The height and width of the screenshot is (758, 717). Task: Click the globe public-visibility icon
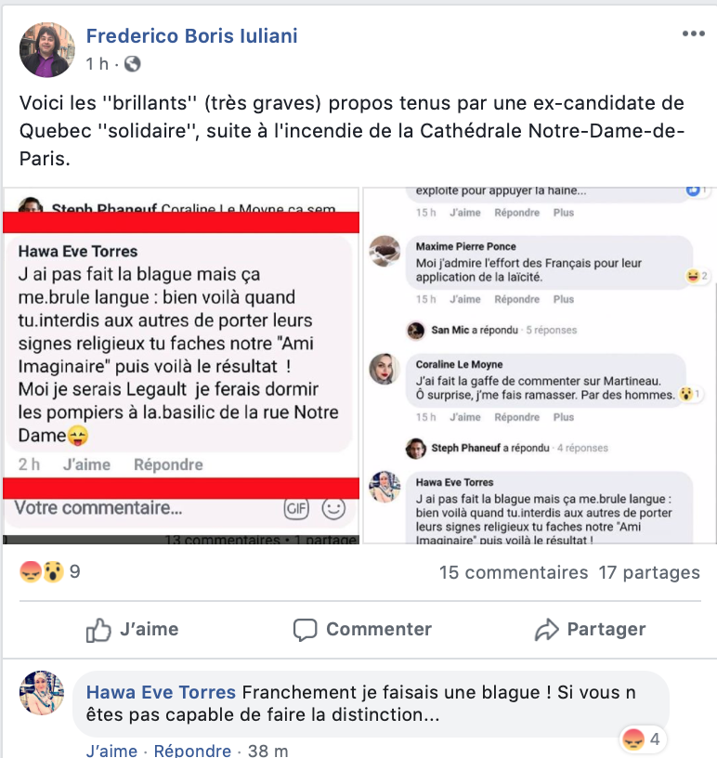(x=133, y=64)
